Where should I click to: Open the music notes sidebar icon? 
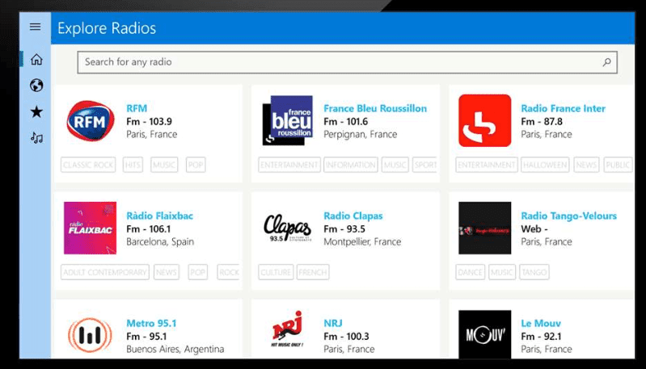(x=36, y=138)
